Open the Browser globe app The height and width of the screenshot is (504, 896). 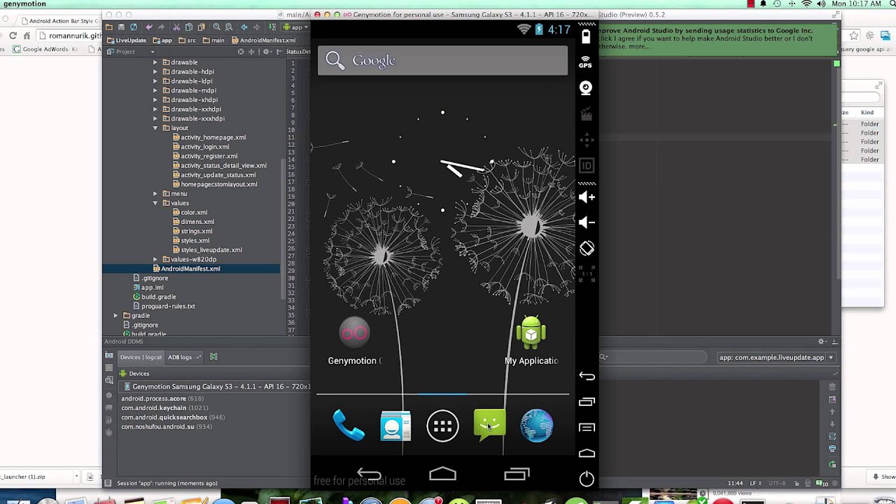(536, 426)
